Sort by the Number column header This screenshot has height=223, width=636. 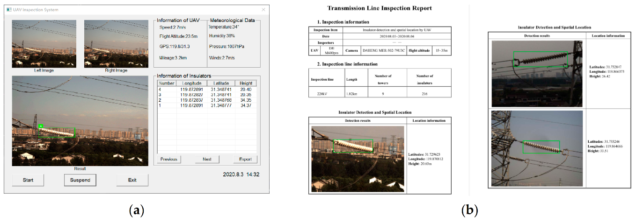coord(166,84)
